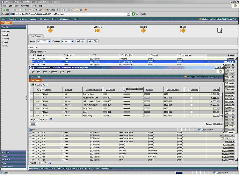
Task: Click the 17,500,000.00 amount in main grid
Action: 228,150
